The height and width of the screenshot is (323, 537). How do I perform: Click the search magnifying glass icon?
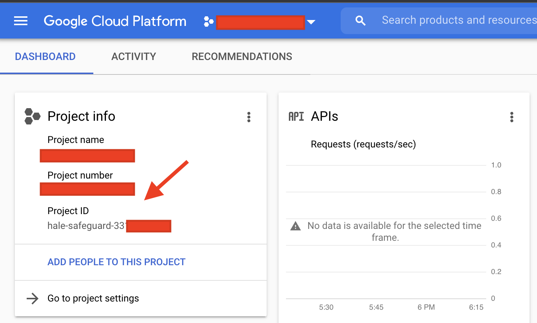(360, 21)
